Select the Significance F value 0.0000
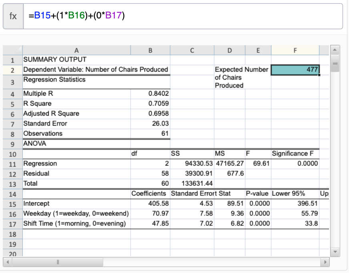 [295, 163]
